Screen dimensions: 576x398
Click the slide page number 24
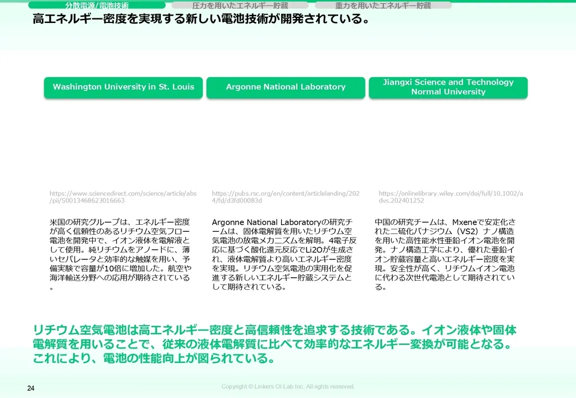click(31, 389)
